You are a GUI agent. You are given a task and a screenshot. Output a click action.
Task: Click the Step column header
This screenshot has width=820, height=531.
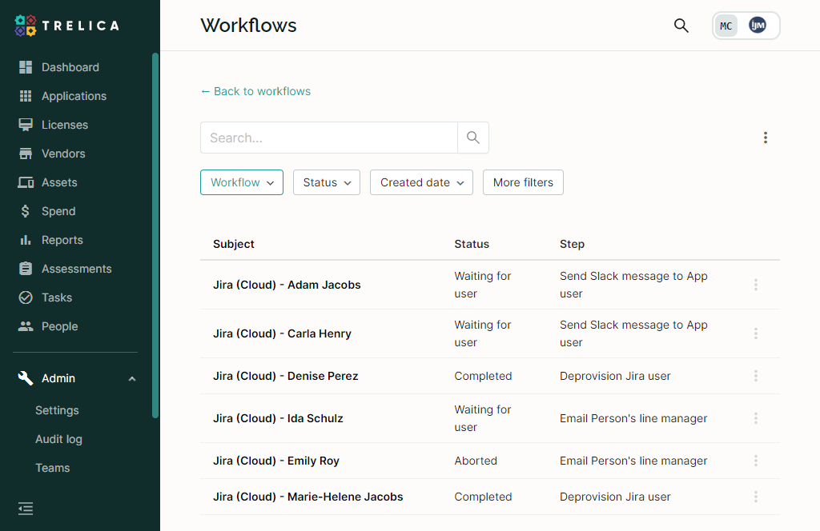(x=572, y=244)
